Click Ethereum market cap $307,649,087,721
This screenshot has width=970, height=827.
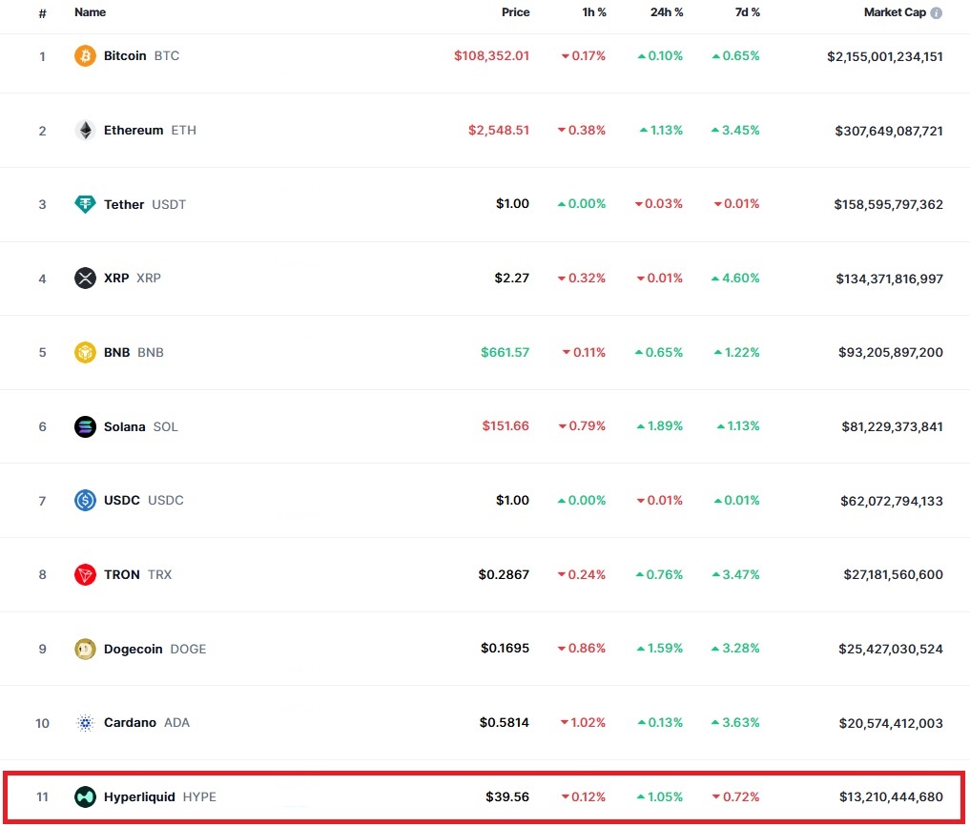click(x=889, y=131)
